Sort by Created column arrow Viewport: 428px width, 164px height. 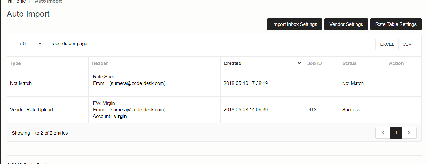coord(299,63)
